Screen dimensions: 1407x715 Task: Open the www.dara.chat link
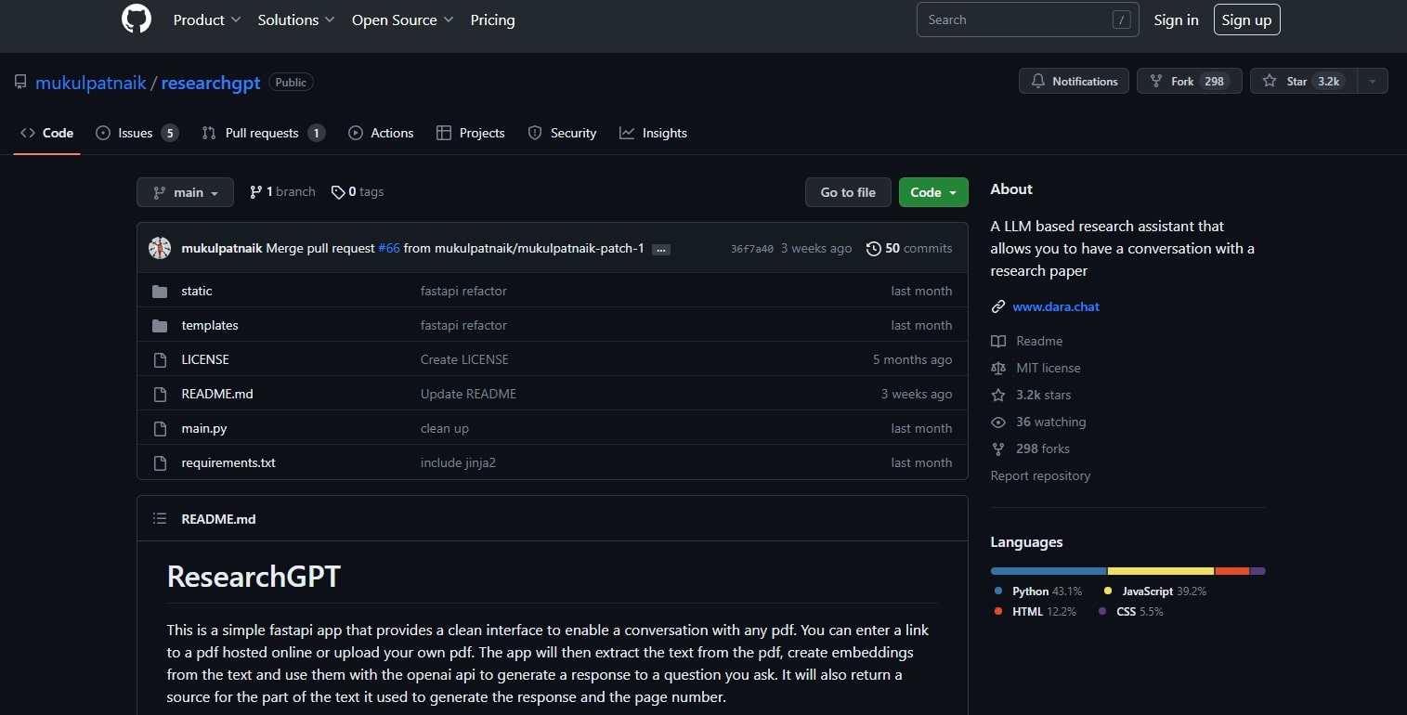click(1056, 306)
